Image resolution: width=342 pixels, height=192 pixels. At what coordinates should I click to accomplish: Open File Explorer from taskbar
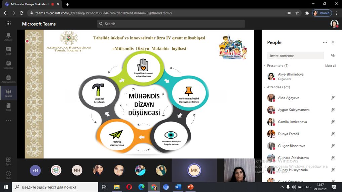pyautogui.click(x=117, y=187)
